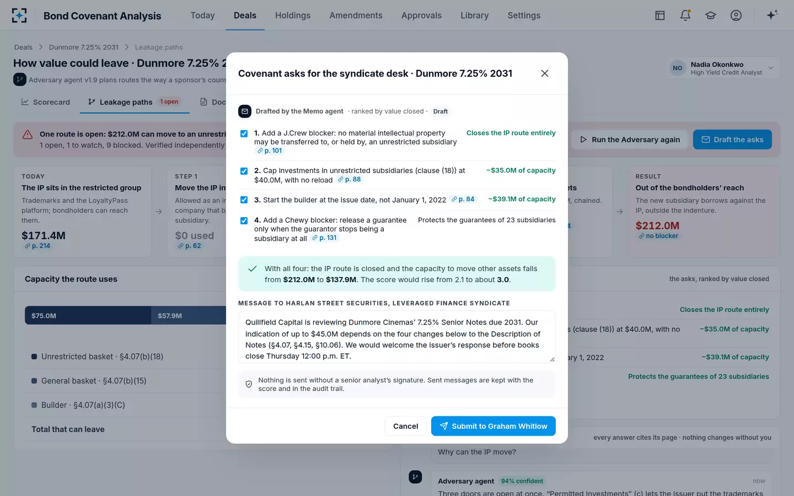Open the p. 101 citation link

[x=270, y=150]
